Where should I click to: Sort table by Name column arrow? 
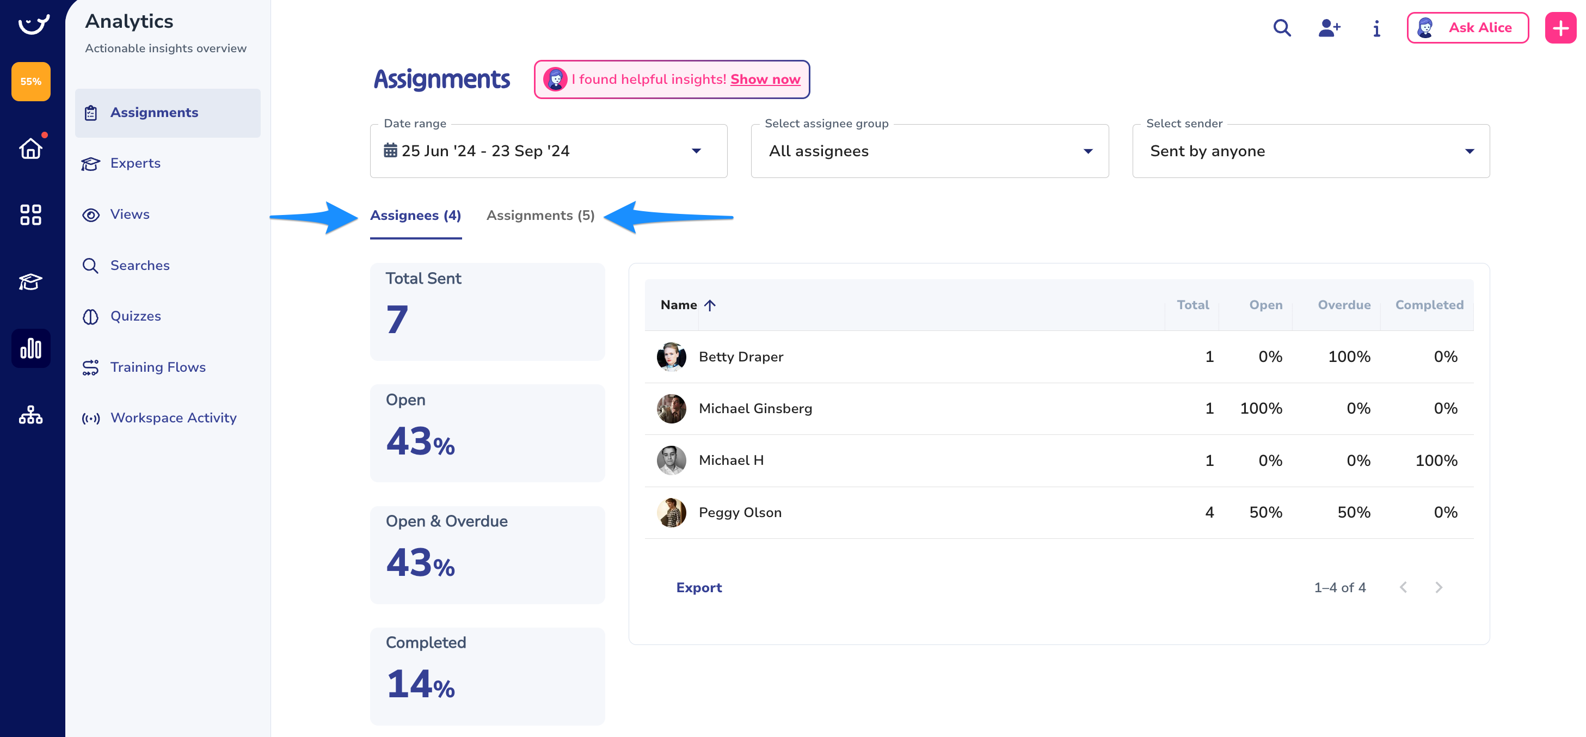pos(709,305)
